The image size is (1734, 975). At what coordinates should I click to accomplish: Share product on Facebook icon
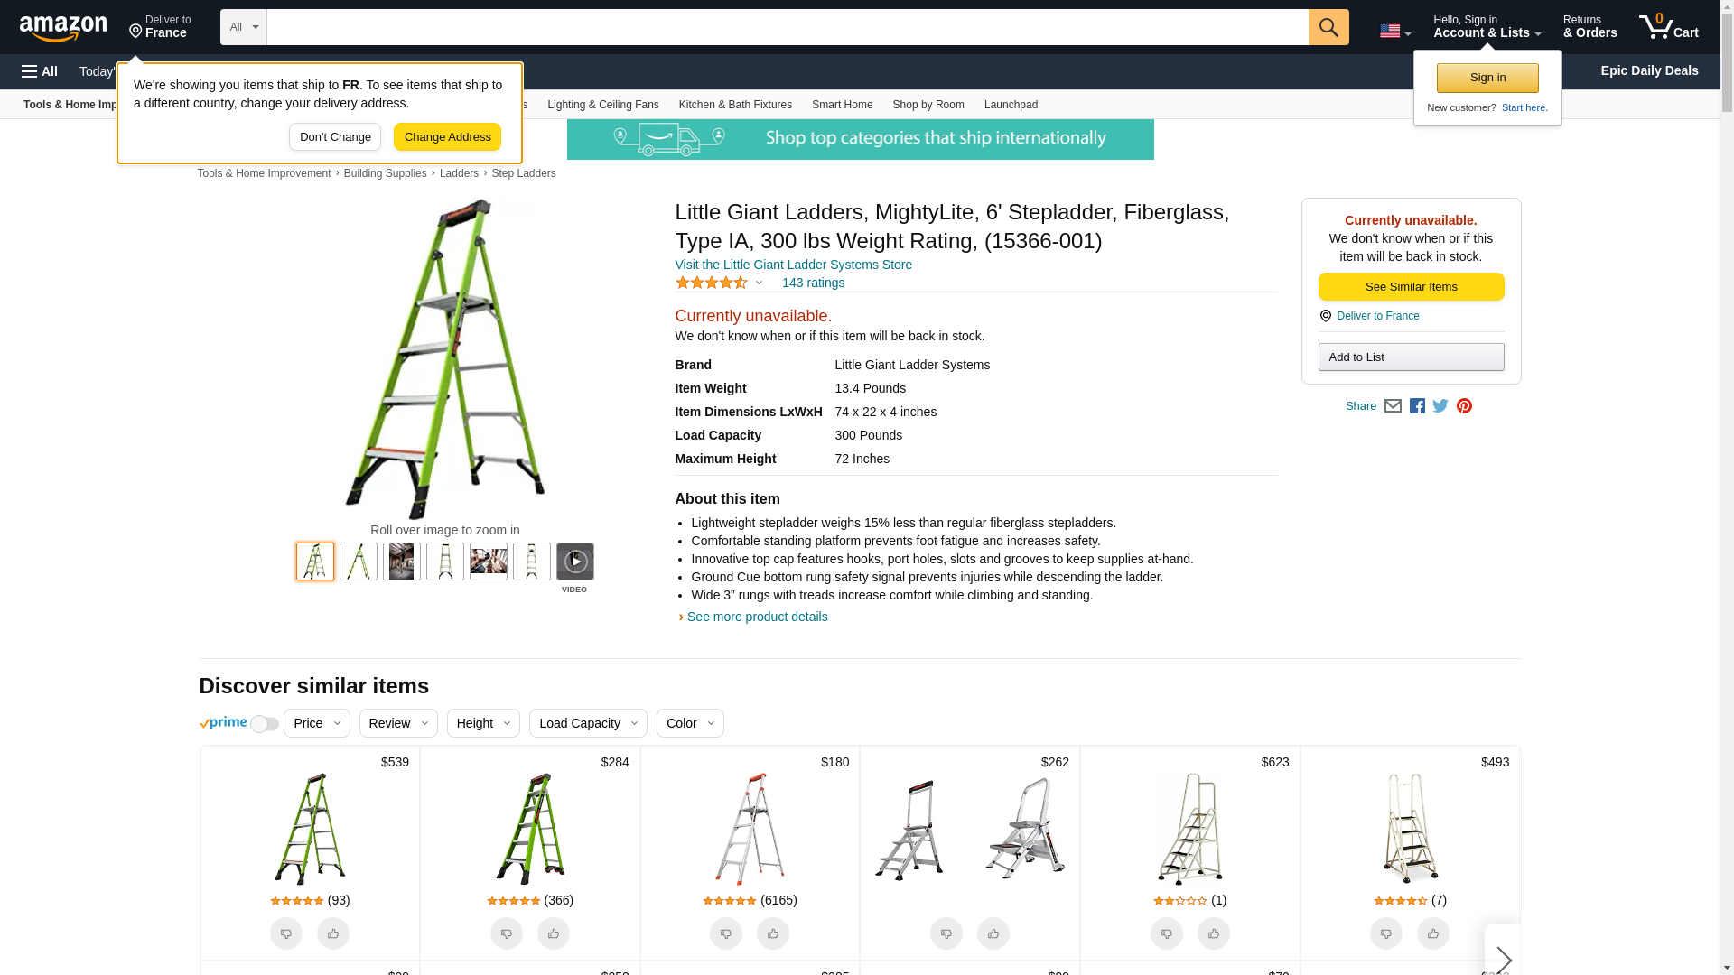click(1417, 406)
